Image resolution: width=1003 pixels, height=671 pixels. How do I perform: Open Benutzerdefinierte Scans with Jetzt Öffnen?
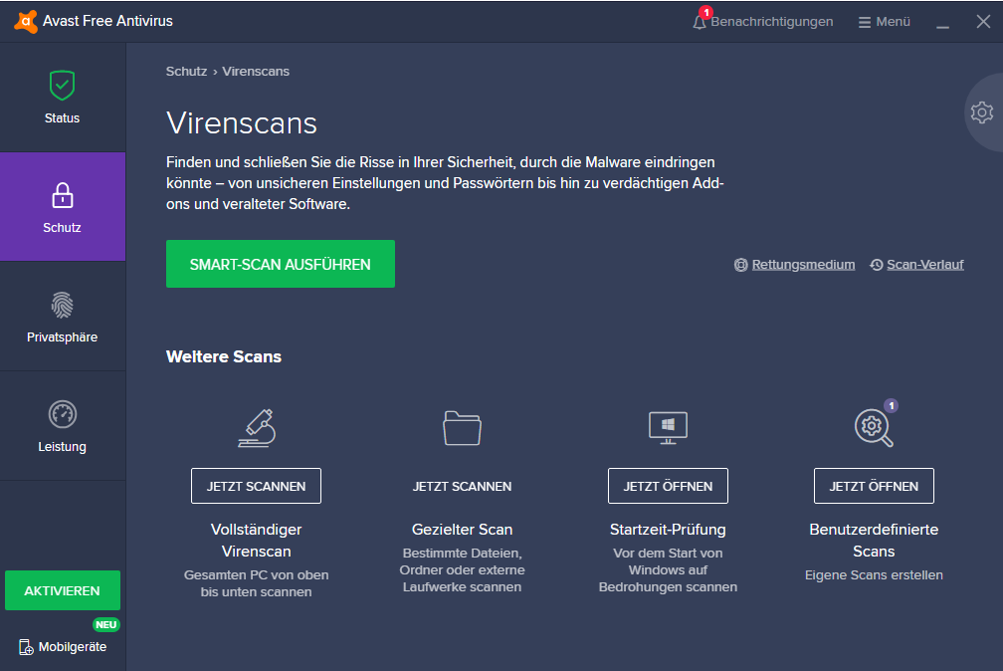click(x=874, y=486)
